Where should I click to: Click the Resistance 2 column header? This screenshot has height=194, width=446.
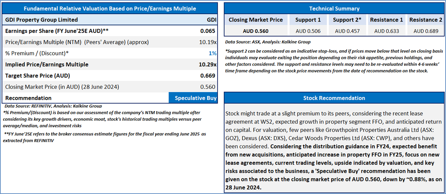[x=425, y=20]
